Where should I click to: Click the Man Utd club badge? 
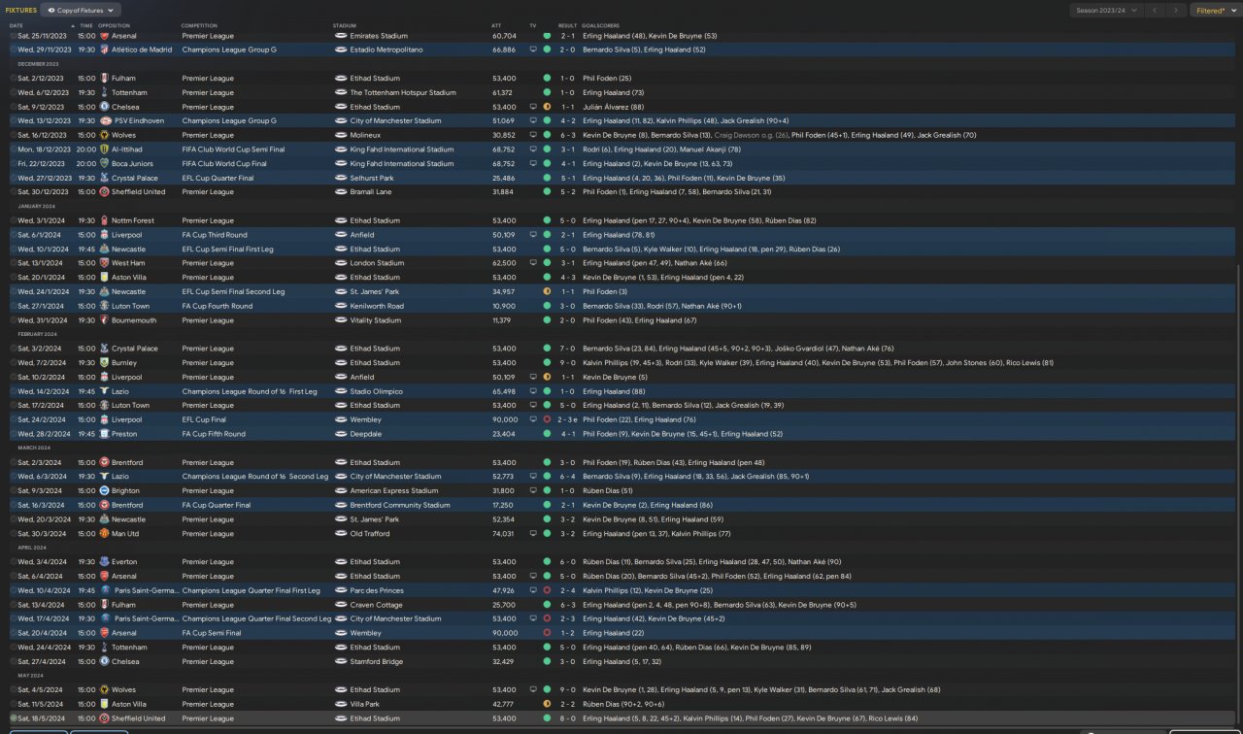pyautogui.click(x=104, y=534)
